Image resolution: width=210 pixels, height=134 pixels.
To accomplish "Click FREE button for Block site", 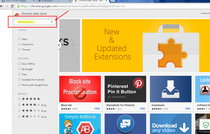I will [x=97, y=109].
